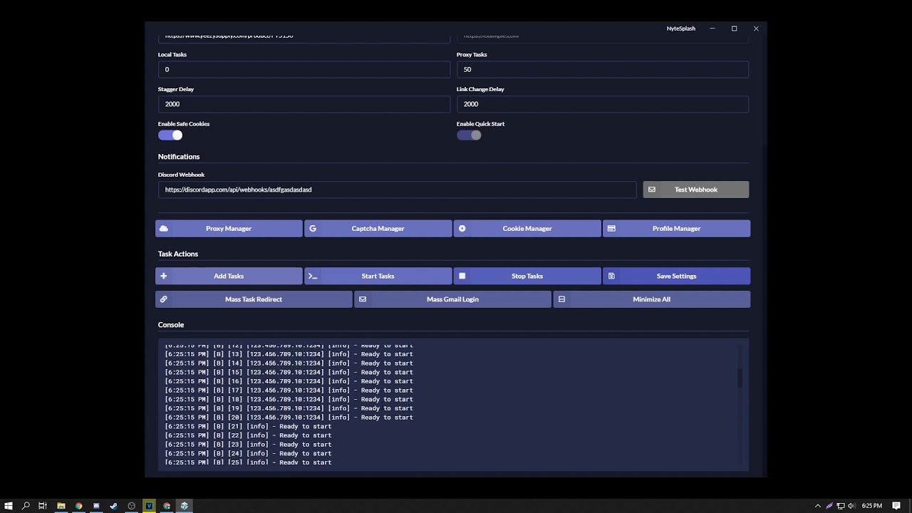The width and height of the screenshot is (912, 513).
Task: Click Mass Gmail Login button
Action: pyautogui.click(x=452, y=299)
